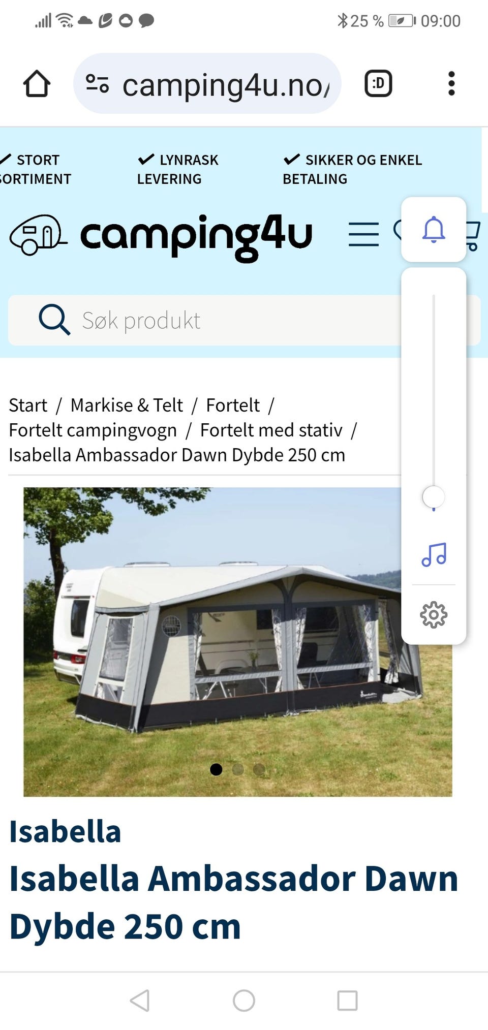Open the hamburger navigation menu

coord(363,234)
